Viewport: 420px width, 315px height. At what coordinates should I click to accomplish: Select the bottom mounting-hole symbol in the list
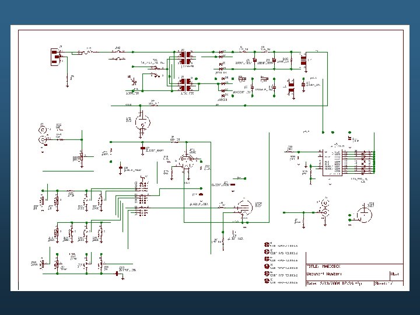click(267, 281)
